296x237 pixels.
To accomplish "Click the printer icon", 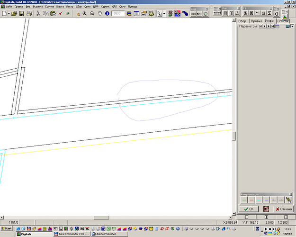I will [x=29, y=14].
